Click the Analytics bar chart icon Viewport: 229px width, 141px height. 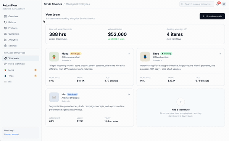click(5, 40)
